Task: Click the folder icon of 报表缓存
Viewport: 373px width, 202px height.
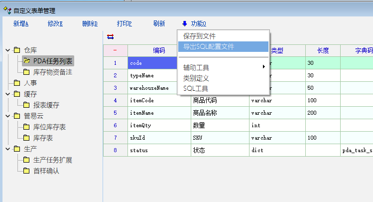Action: [x=27, y=105]
